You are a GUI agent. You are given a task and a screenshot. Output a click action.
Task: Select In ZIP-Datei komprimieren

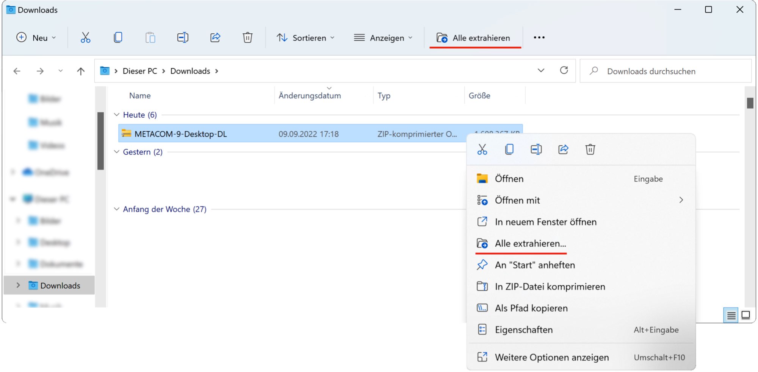[x=581, y=286]
